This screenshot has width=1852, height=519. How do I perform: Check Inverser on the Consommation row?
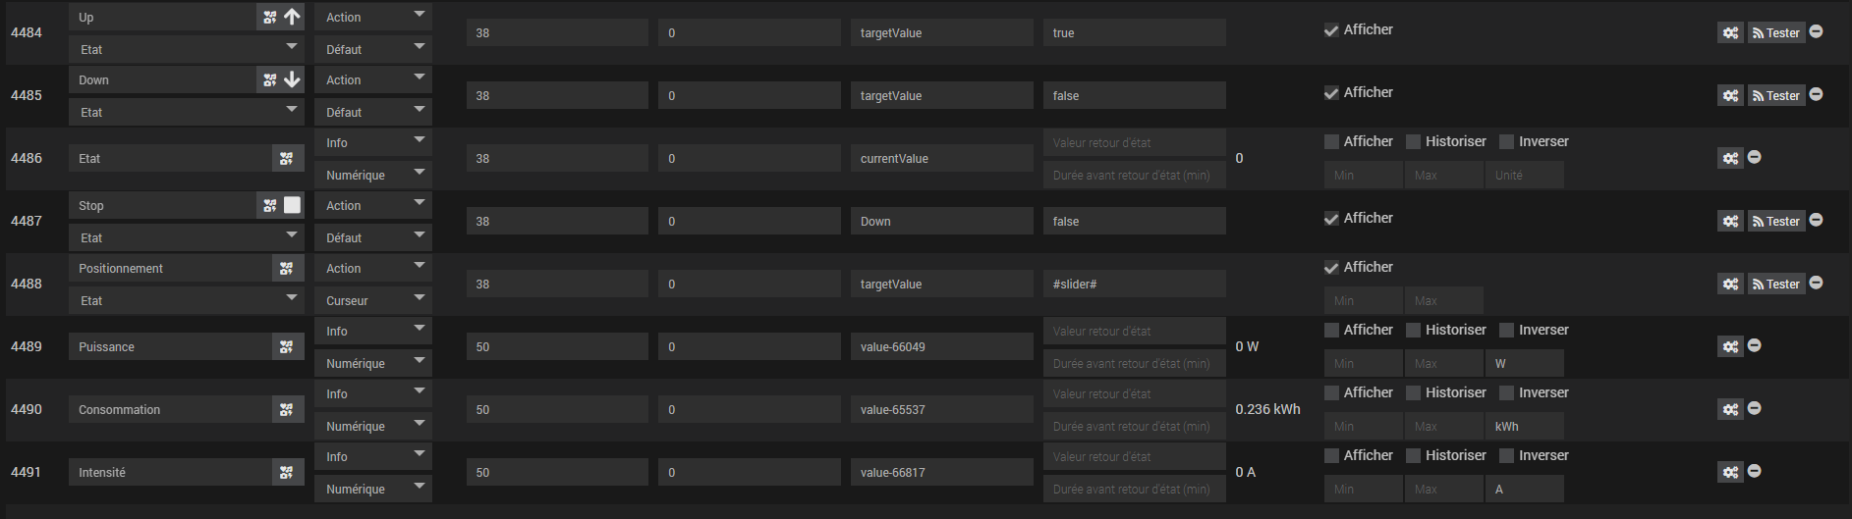1506,393
